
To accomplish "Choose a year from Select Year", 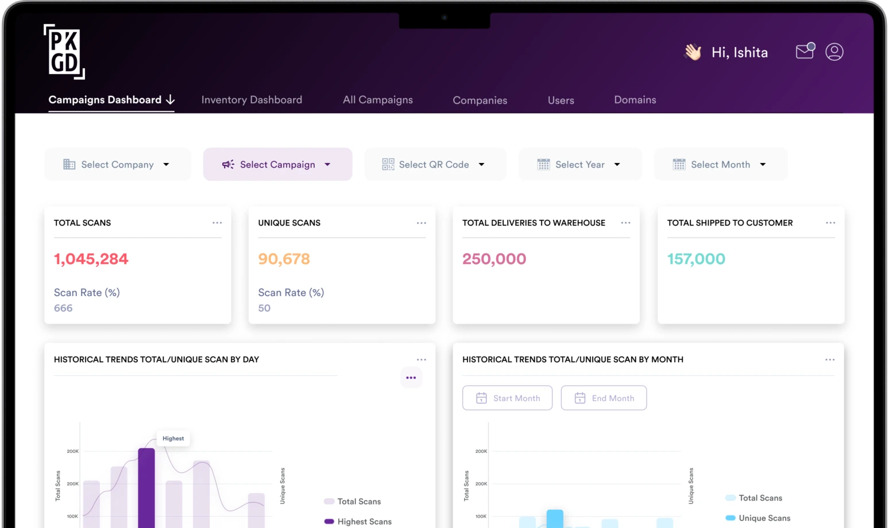I will click(x=579, y=165).
